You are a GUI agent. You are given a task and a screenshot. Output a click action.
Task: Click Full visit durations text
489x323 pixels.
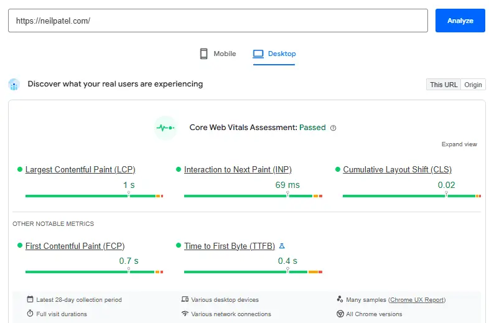(x=62, y=314)
